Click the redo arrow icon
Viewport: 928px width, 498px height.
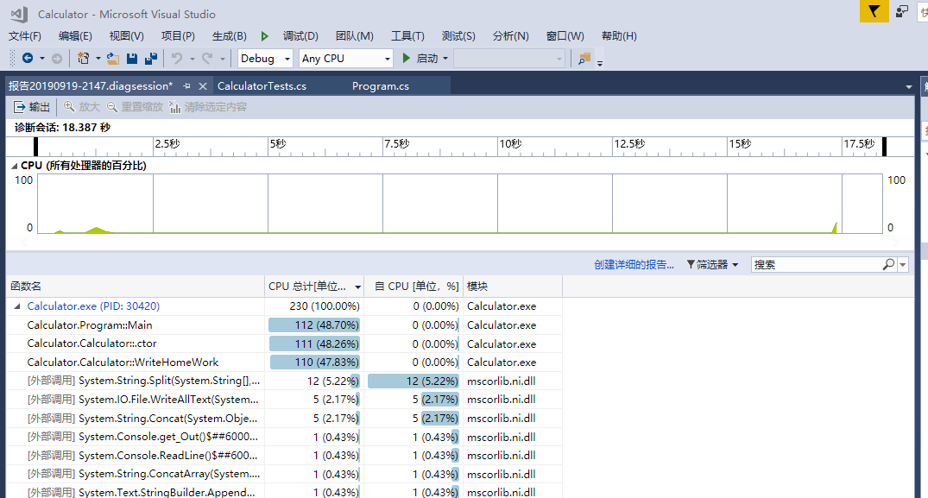point(207,58)
